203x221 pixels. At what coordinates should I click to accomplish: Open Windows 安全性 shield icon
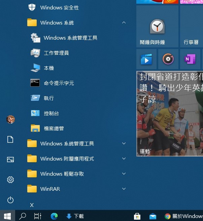(x=32, y=7)
